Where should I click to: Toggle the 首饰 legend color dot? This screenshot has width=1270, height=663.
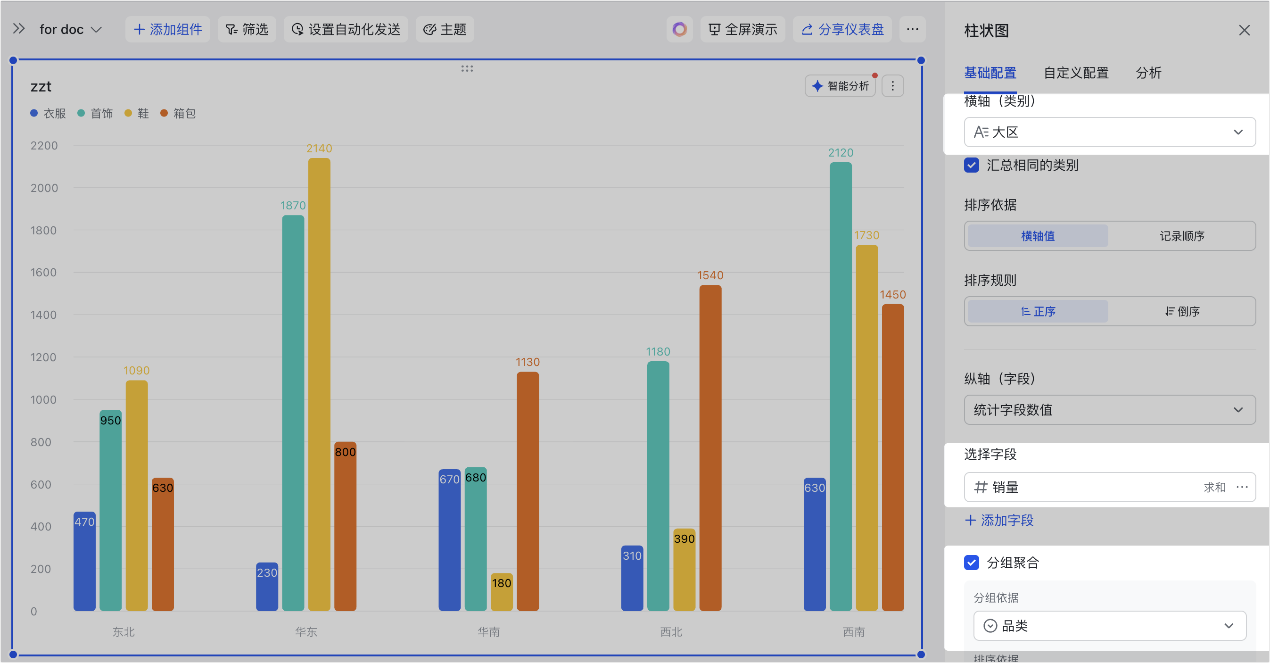(x=82, y=114)
